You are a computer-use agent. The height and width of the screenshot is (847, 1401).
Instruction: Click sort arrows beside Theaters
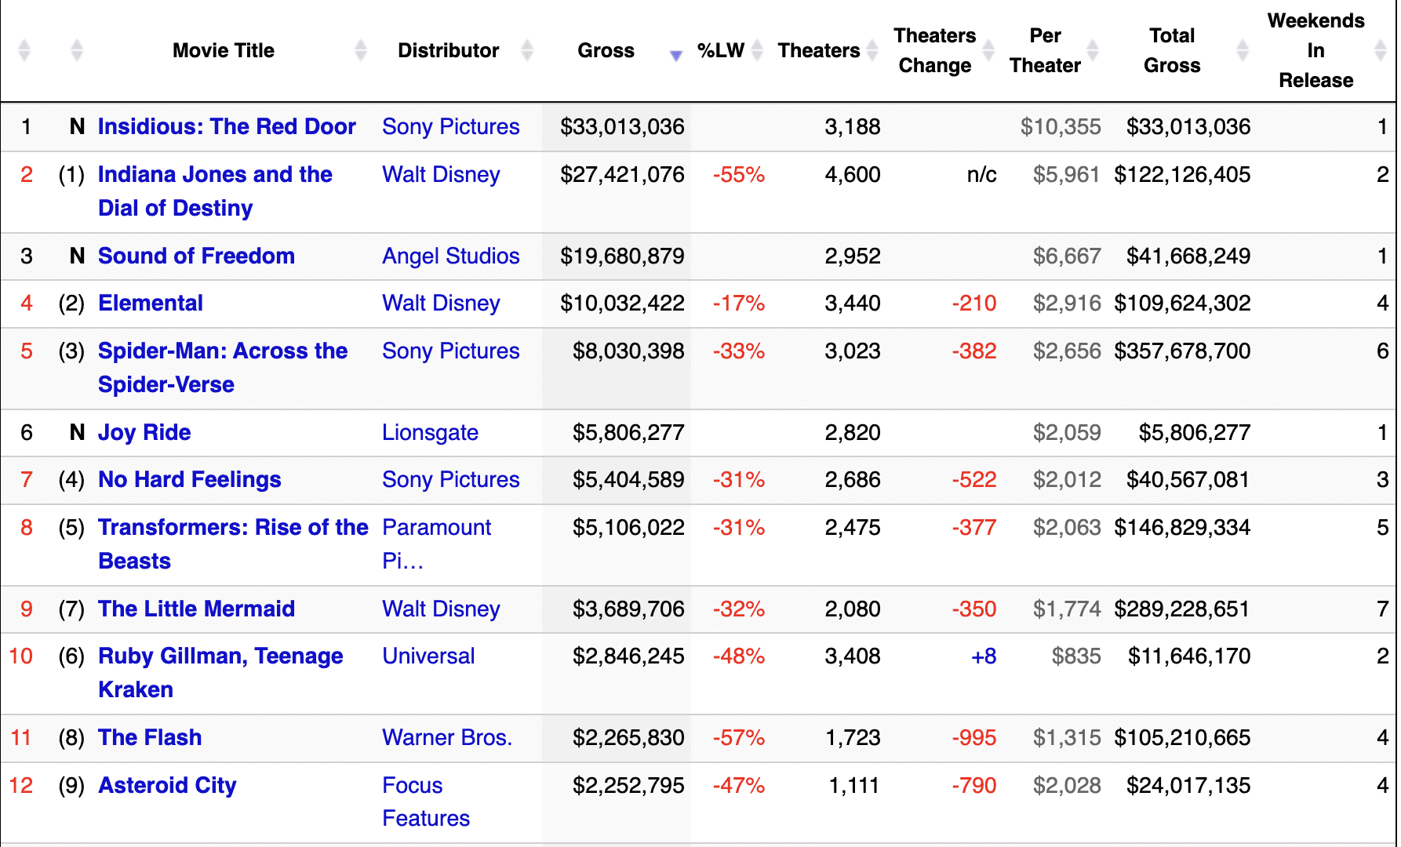872,50
